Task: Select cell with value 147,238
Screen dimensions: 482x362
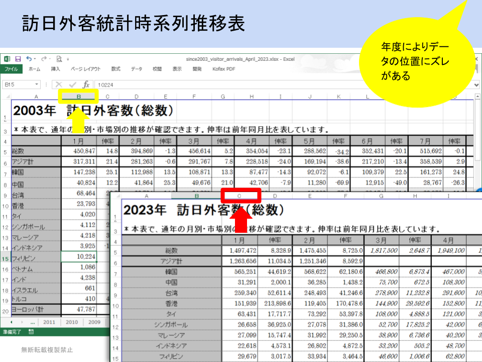Action: click(x=79, y=172)
